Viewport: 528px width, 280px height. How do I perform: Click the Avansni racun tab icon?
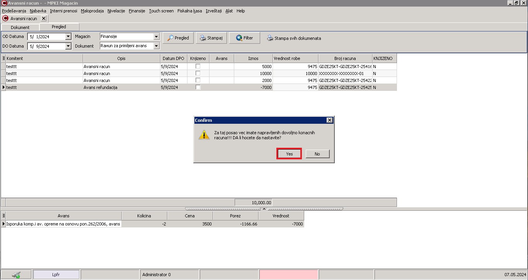click(5, 18)
